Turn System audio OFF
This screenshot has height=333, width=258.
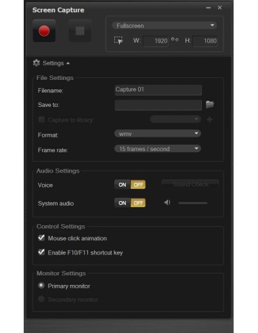pyautogui.click(x=138, y=203)
